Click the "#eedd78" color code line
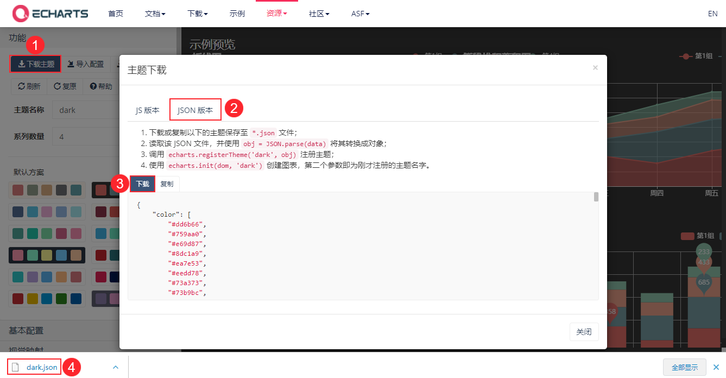726x378 pixels. tap(188, 273)
